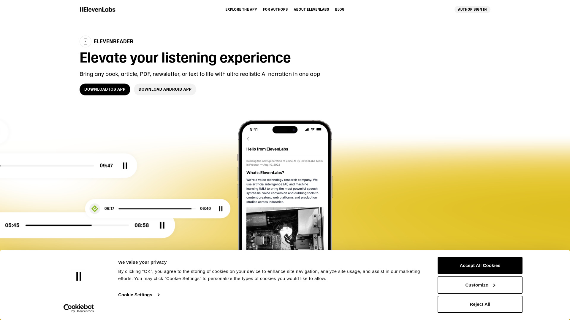Click the pause button in cookie banner
Screen dimensions: 570x320
(79, 276)
